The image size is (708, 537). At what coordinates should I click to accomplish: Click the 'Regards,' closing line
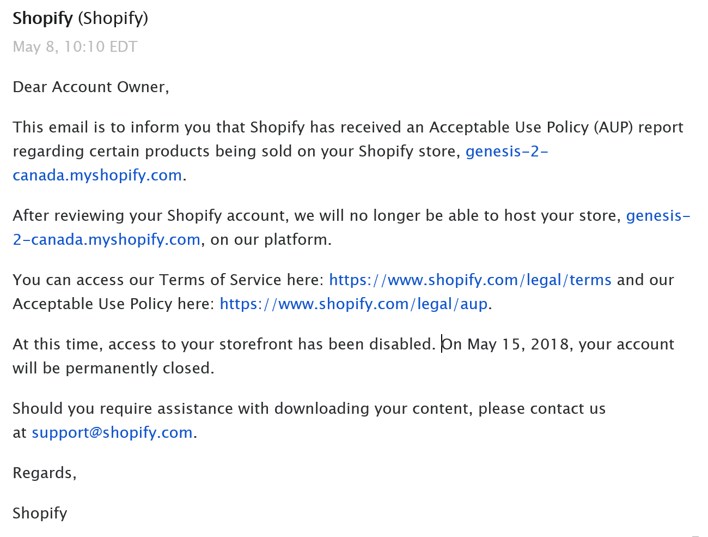pyautogui.click(x=45, y=473)
